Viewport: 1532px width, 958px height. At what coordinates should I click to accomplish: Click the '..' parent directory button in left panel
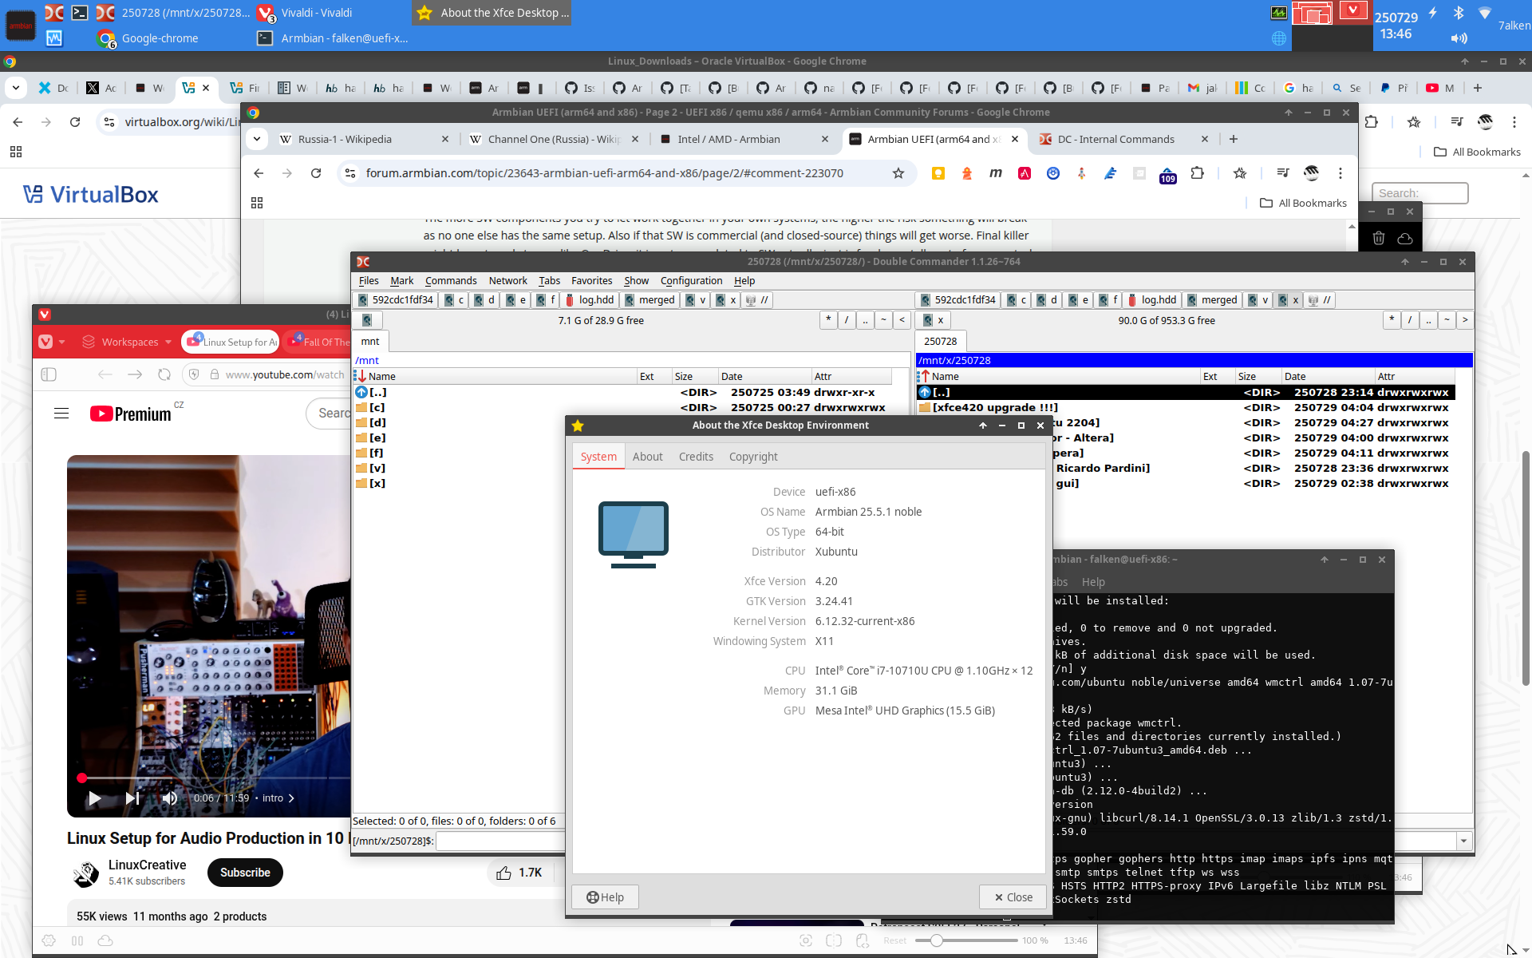[865, 320]
